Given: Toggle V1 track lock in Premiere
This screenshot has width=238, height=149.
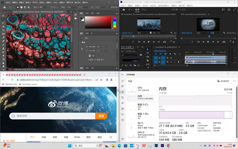Looking at the screenshot, I should pyautogui.click(x=159, y=58).
